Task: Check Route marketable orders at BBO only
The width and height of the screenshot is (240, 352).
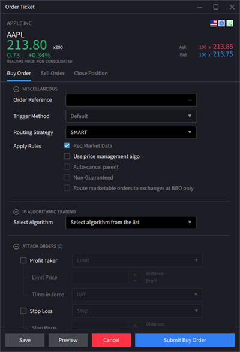Action: tap(67, 188)
